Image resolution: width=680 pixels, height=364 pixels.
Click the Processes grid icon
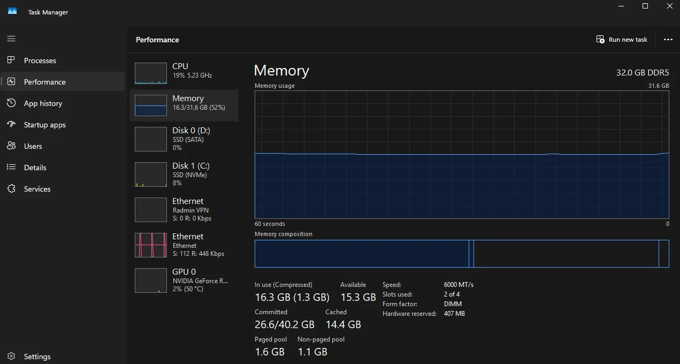(11, 60)
